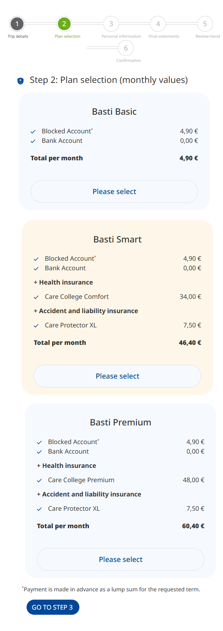223x631 pixels.
Task: Jump to step 5 Review+Send circle
Action: pyautogui.click(x=205, y=24)
